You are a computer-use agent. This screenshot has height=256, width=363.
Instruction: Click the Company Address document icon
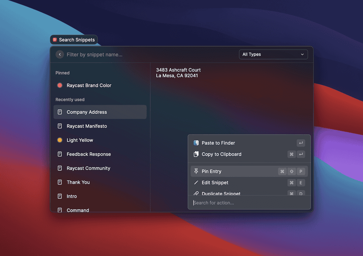pos(60,112)
